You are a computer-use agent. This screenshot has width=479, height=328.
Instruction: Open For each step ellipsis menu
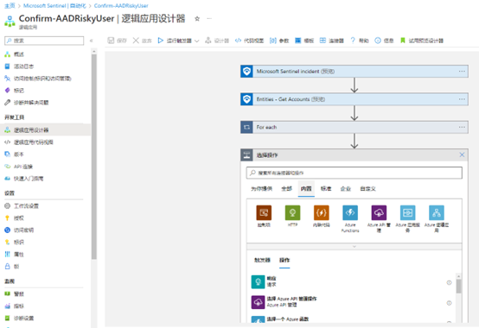(462, 127)
